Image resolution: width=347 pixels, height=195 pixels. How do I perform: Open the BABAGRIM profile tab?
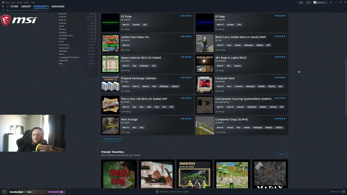[58, 6]
